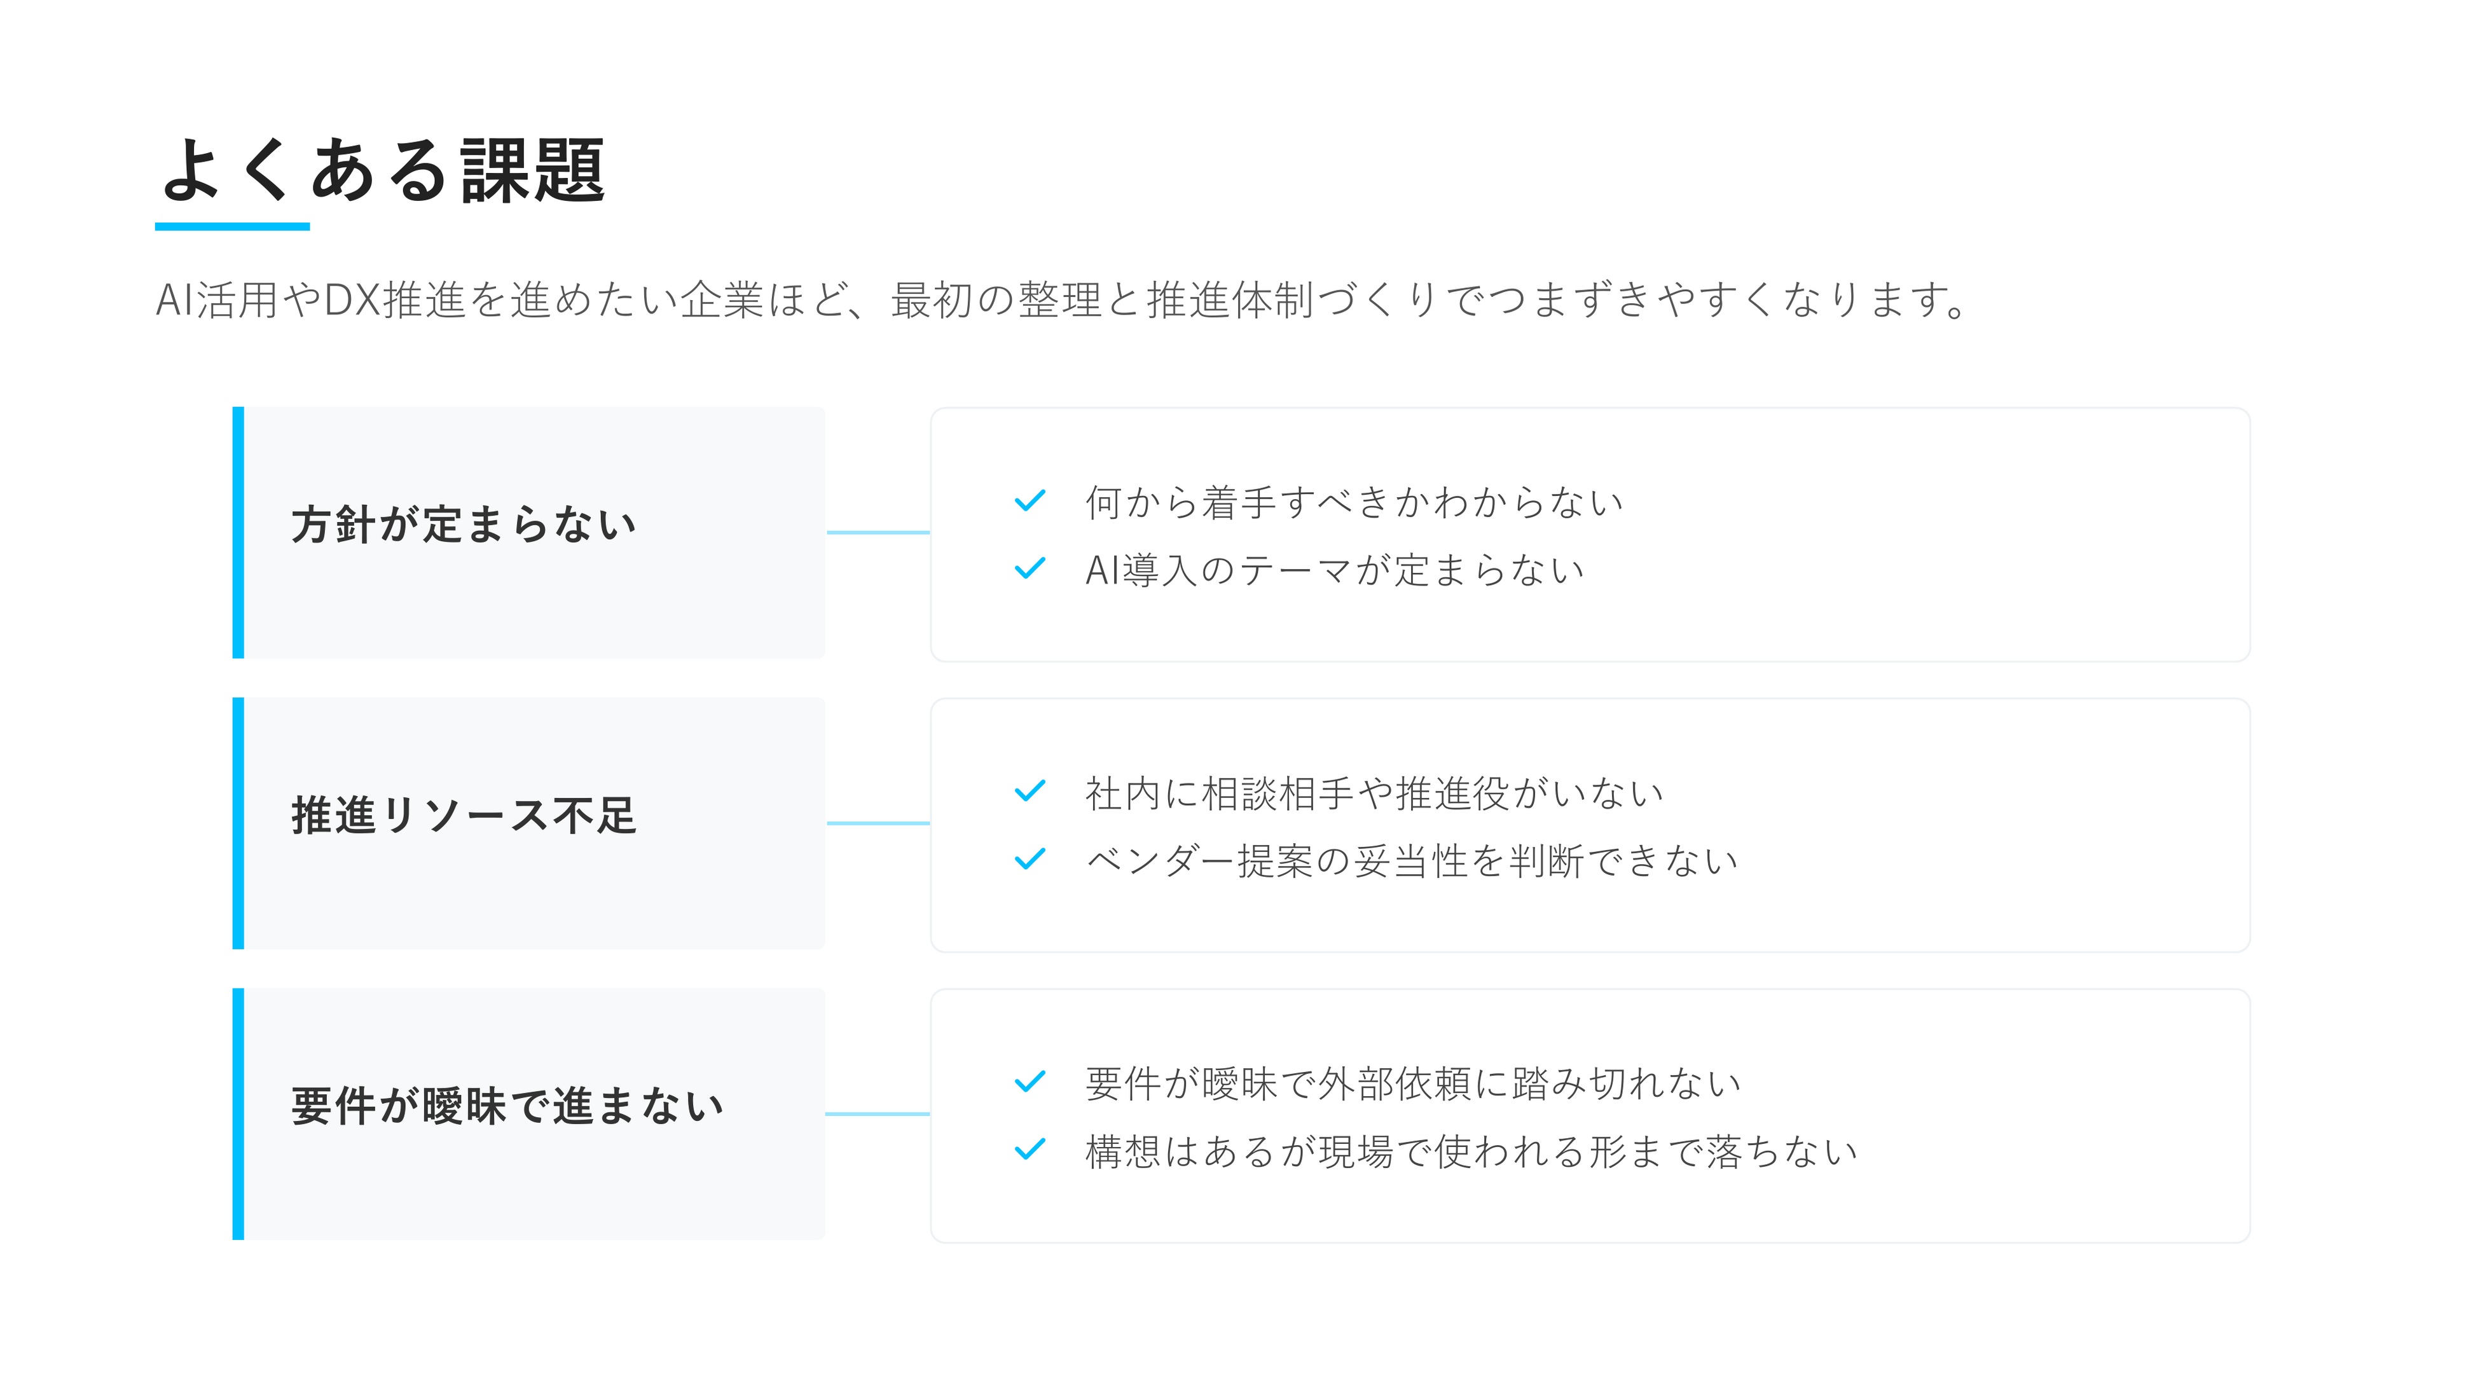Image resolution: width=2480 pixels, height=1395 pixels.
Task: Click the blue underline below the title
Action: click(x=232, y=226)
